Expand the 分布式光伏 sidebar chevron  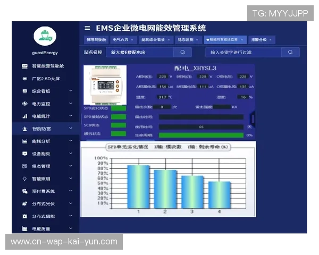(71, 203)
